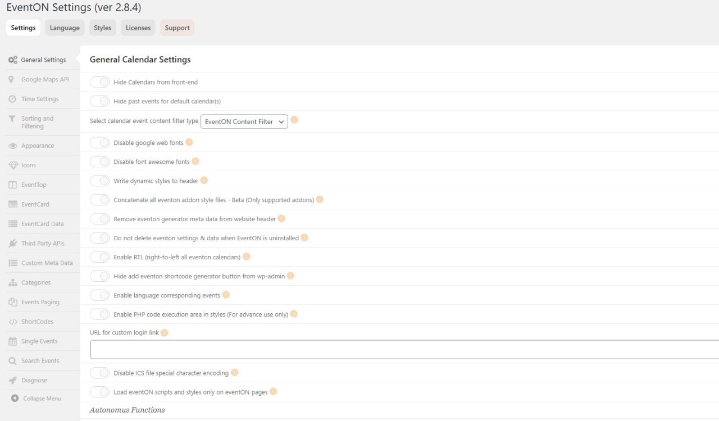Image resolution: width=719 pixels, height=421 pixels.
Task: Open Search Events settings
Action: click(x=40, y=361)
